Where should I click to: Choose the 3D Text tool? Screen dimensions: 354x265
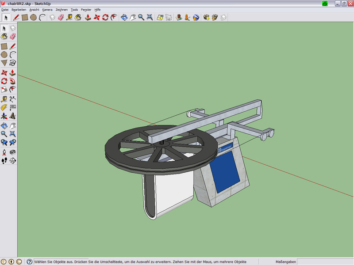click(13, 116)
